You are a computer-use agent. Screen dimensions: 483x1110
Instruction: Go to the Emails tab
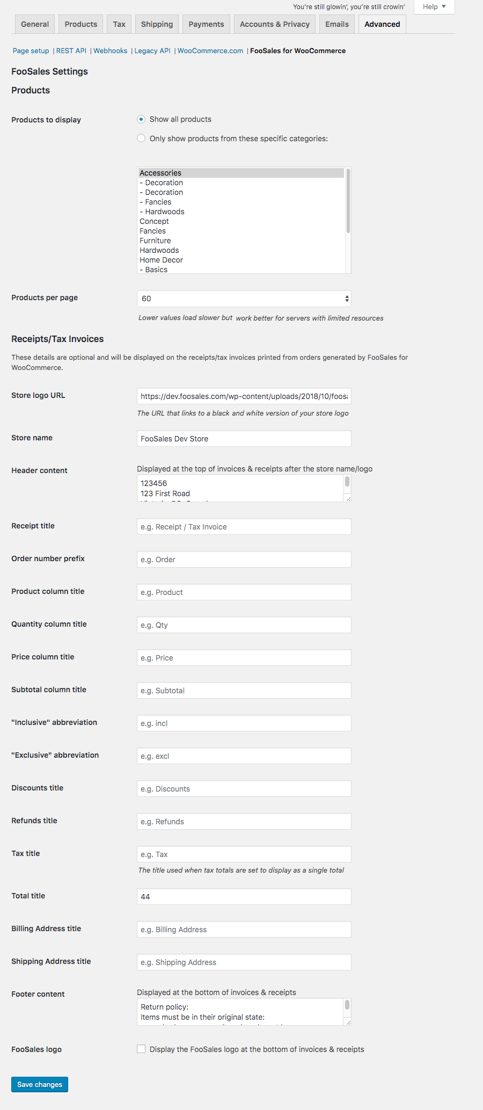(x=336, y=24)
